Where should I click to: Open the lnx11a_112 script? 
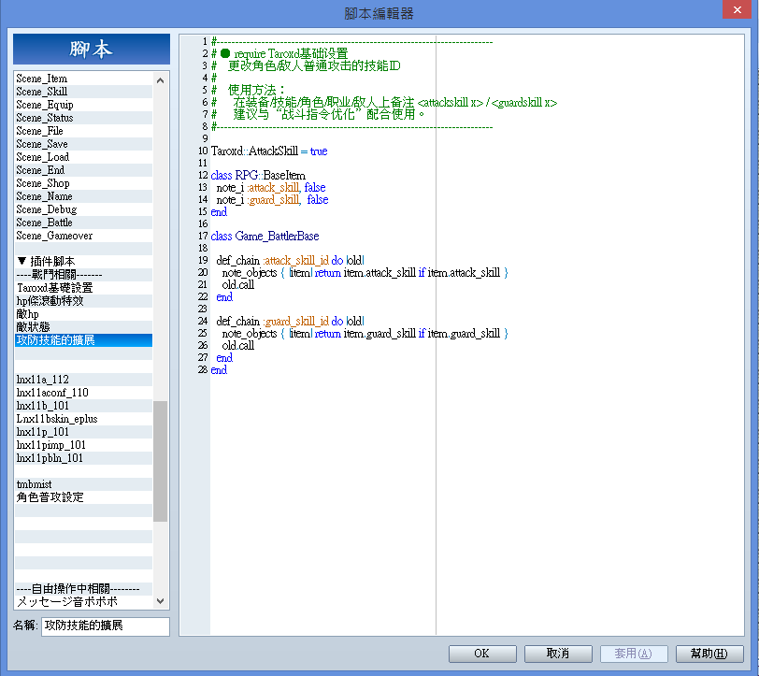84,380
